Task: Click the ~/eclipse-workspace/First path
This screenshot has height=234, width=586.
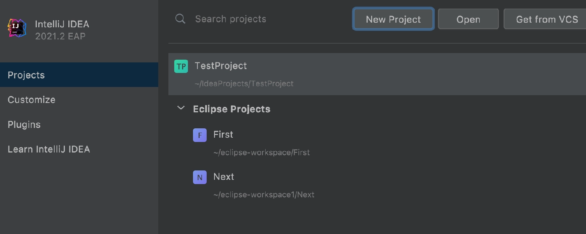Action: 261,152
